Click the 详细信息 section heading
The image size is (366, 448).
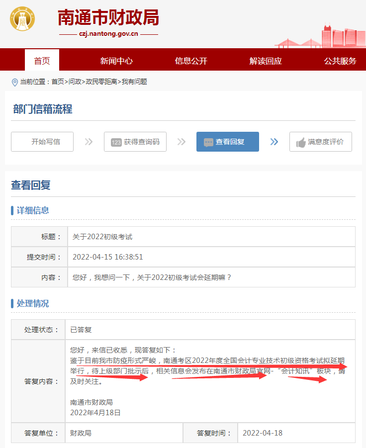click(32, 210)
